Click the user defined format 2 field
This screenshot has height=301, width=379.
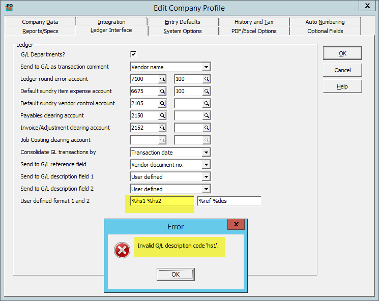[x=229, y=201]
